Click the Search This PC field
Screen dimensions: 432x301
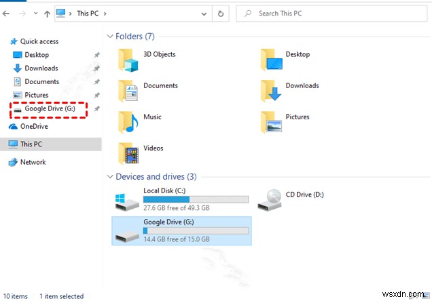[x=331, y=14]
